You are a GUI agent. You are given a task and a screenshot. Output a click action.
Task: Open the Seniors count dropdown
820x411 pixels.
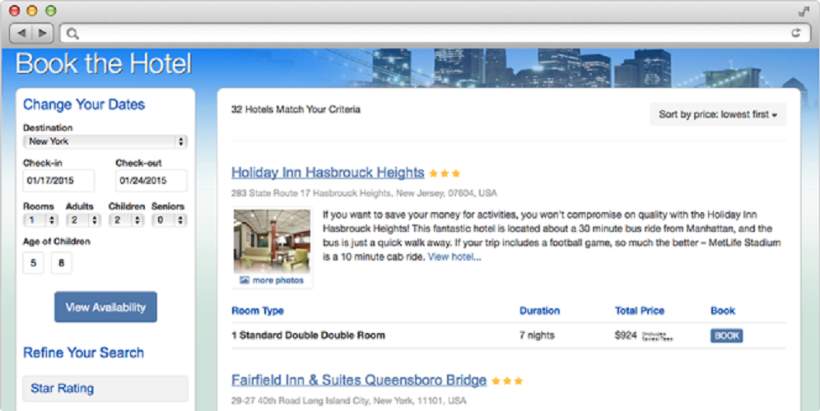(170, 220)
